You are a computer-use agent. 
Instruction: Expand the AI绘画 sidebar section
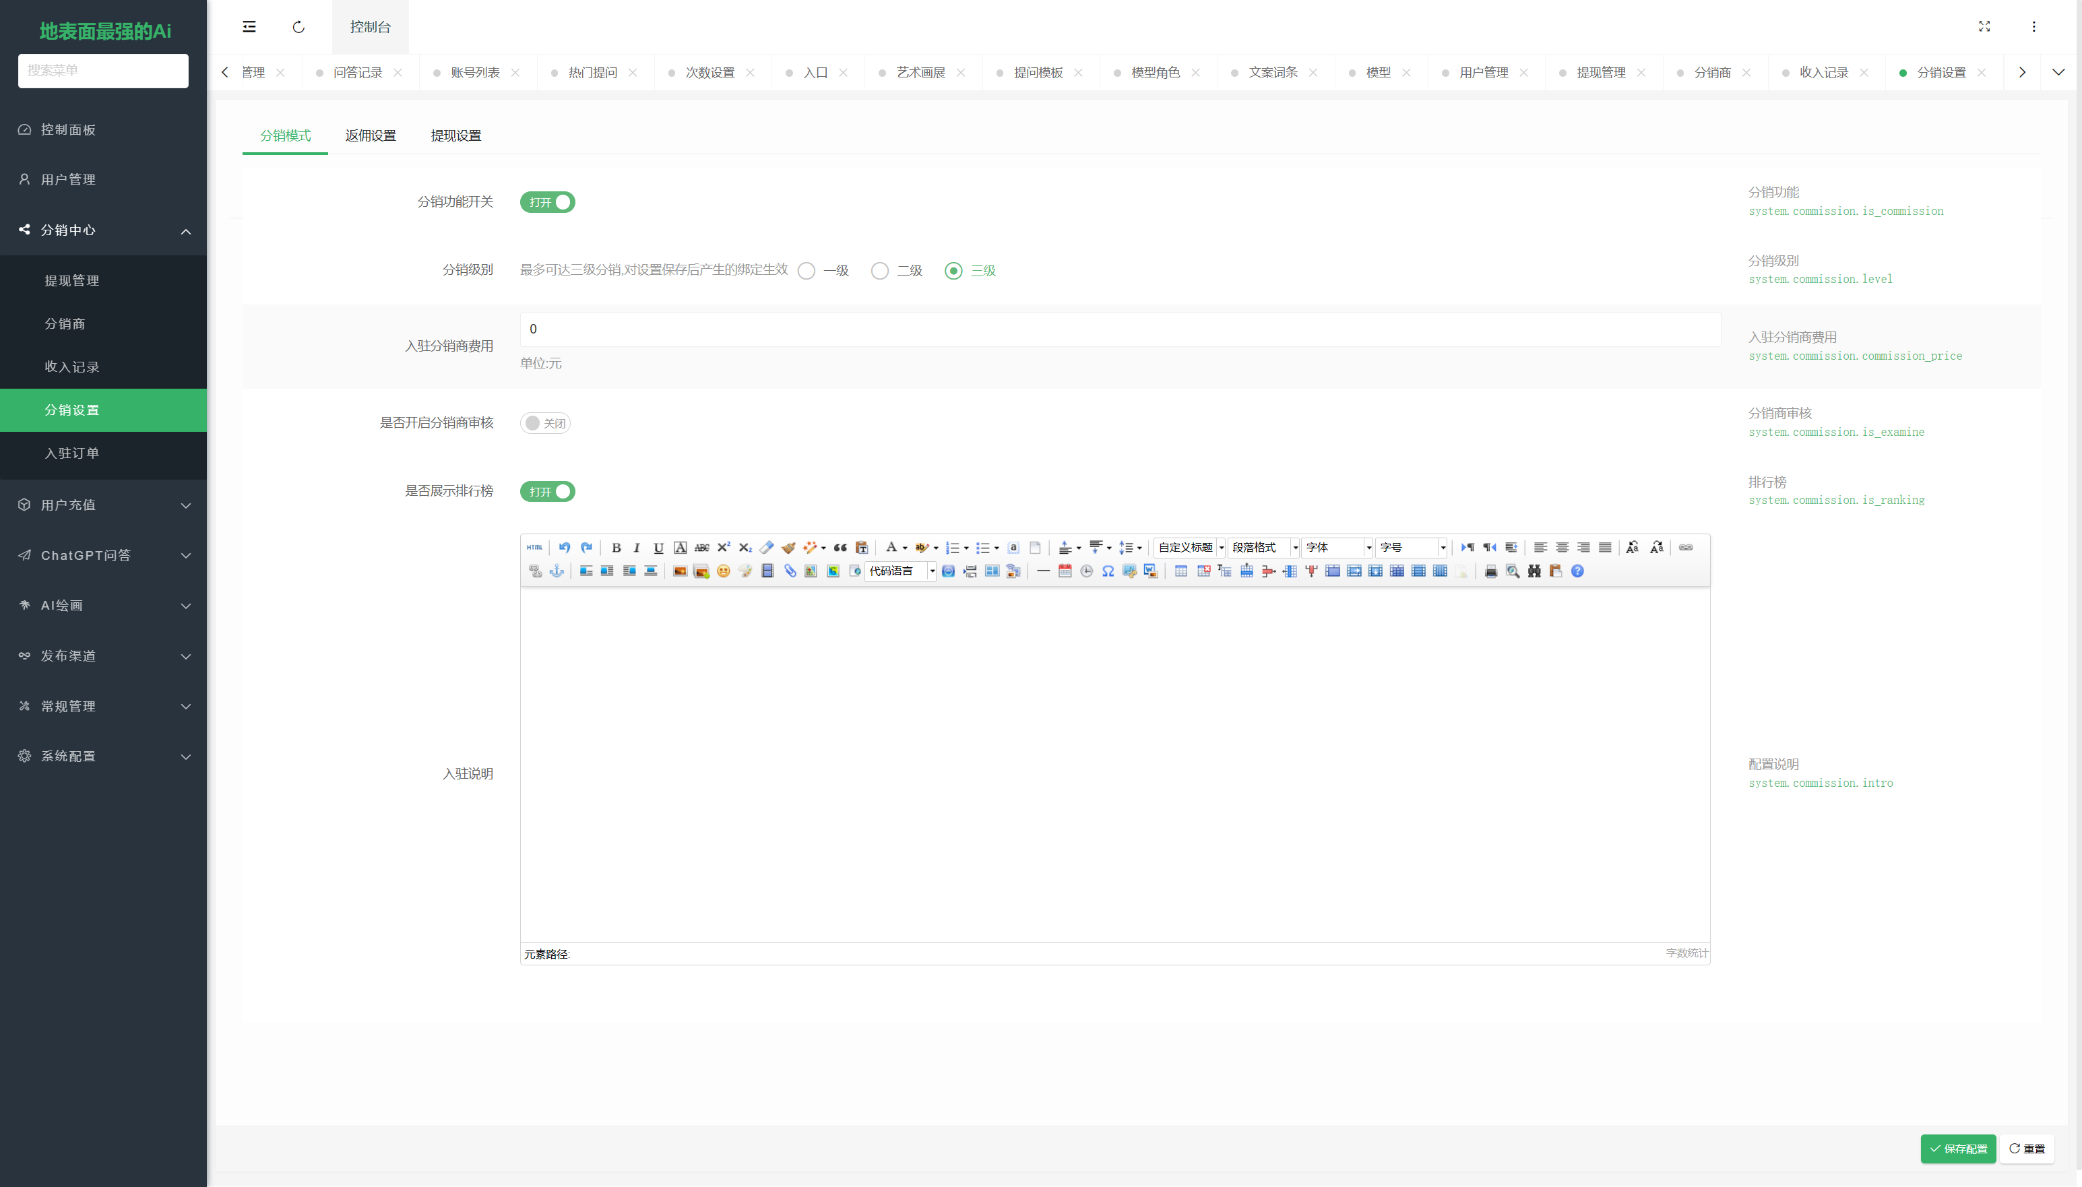point(104,606)
